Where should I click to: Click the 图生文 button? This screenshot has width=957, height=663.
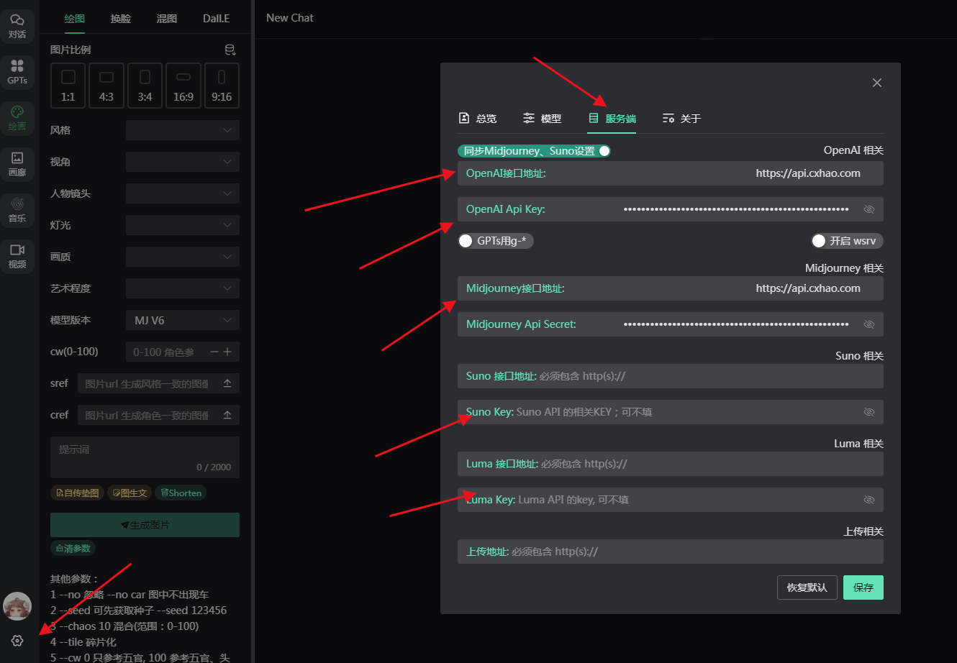click(x=130, y=493)
